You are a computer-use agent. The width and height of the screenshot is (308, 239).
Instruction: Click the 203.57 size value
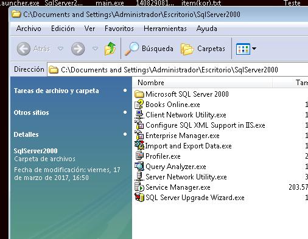[298, 187]
